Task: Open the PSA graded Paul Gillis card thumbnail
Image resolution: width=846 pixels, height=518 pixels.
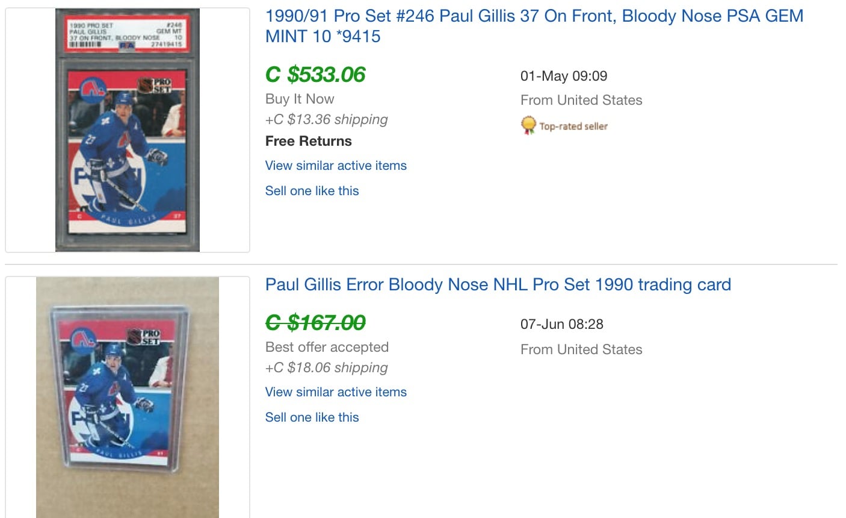Action: point(128,130)
